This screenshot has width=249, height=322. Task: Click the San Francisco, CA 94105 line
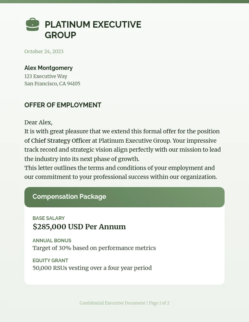[52, 84]
